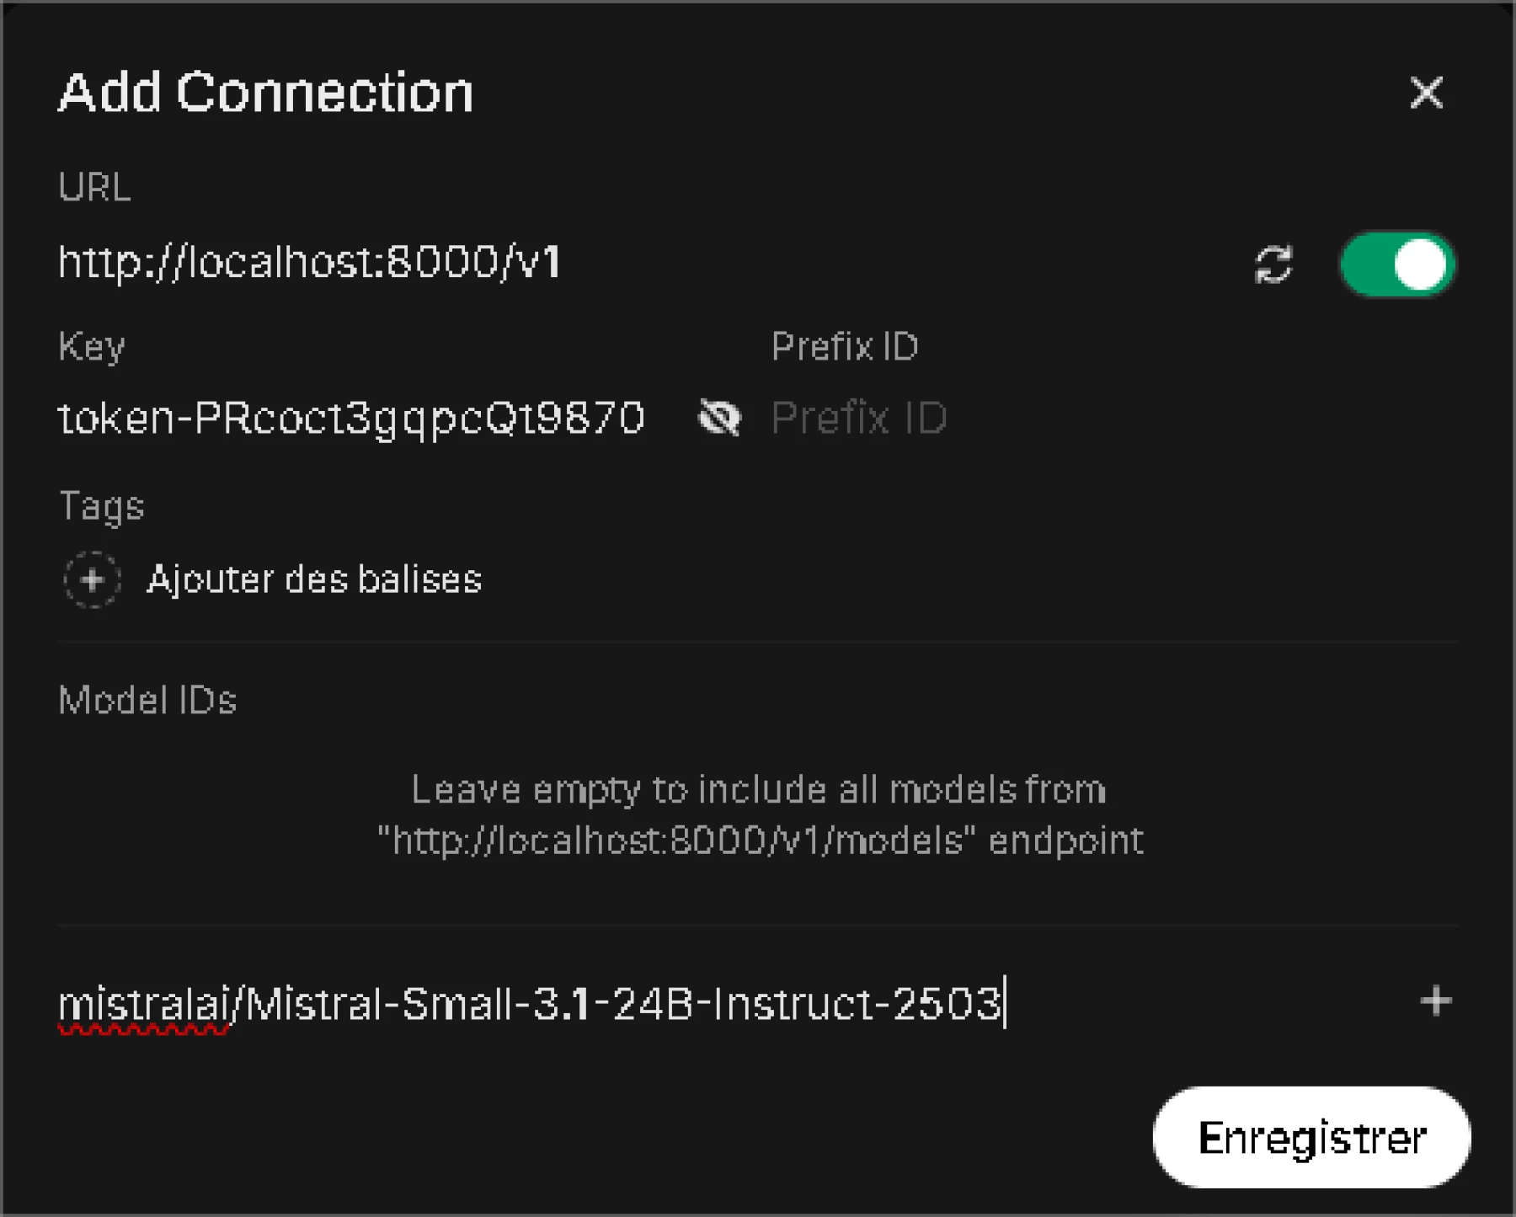This screenshot has width=1516, height=1217.
Task: Close the Add Connection dialog
Action: [1426, 93]
